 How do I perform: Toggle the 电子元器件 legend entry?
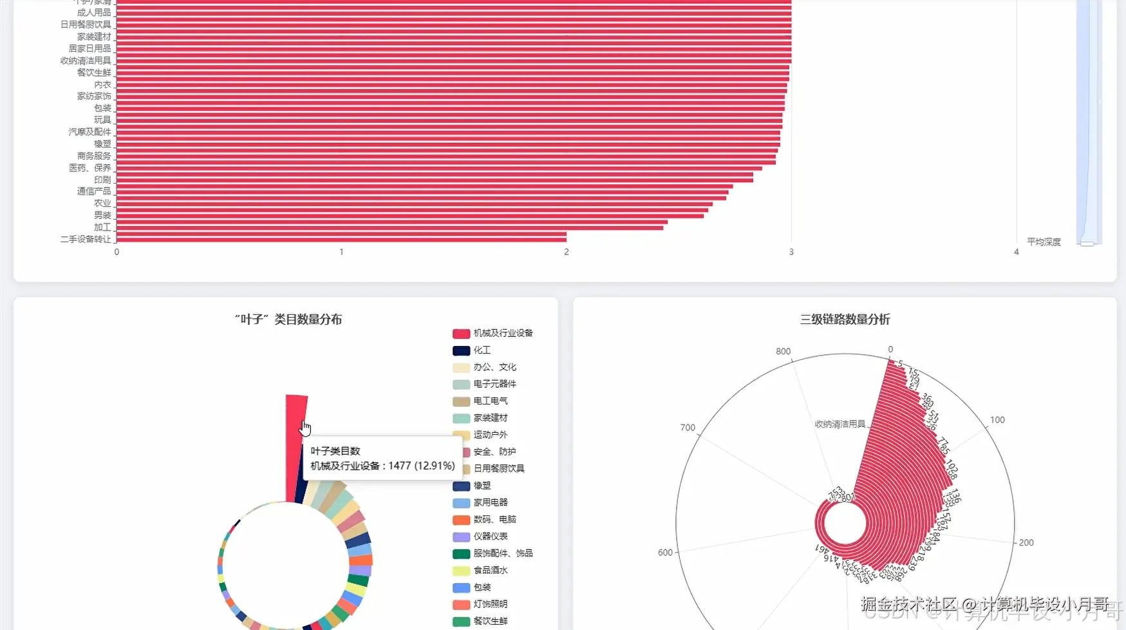pos(485,384)
